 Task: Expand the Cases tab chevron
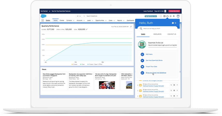pyautogui.click(x=114, y=21)
